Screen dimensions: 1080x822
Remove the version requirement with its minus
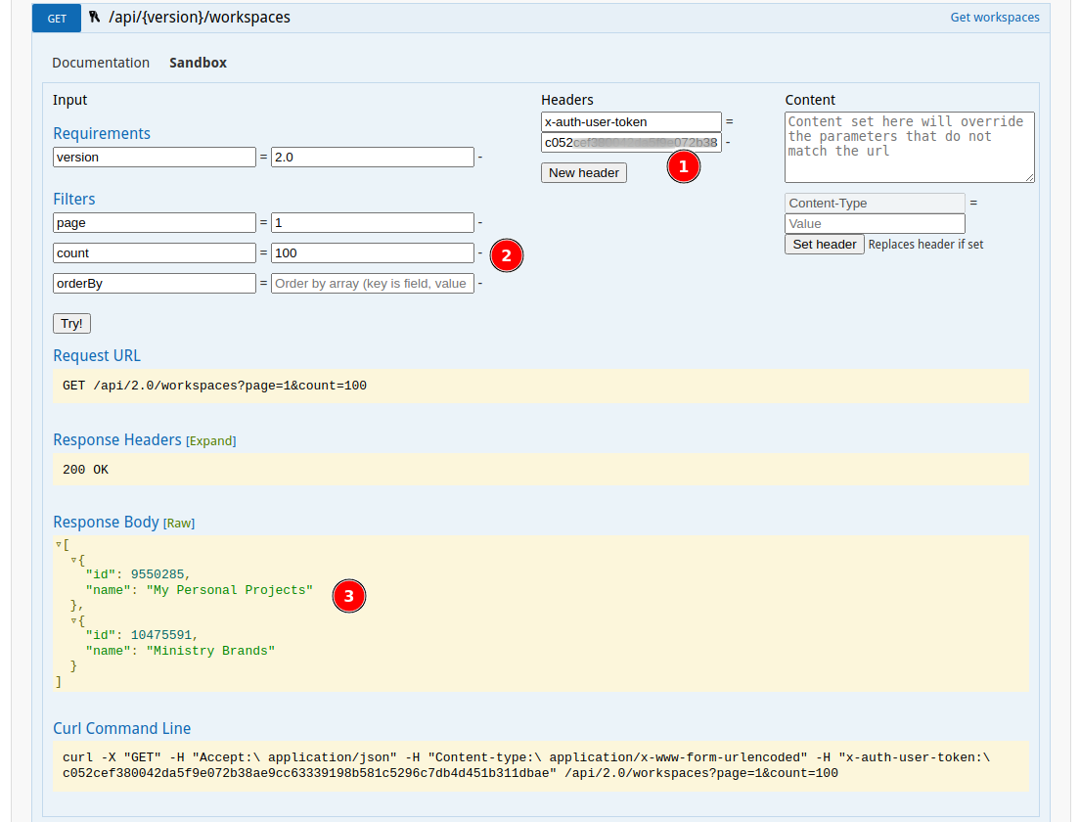pyautogui.click(x=480, y=158)
